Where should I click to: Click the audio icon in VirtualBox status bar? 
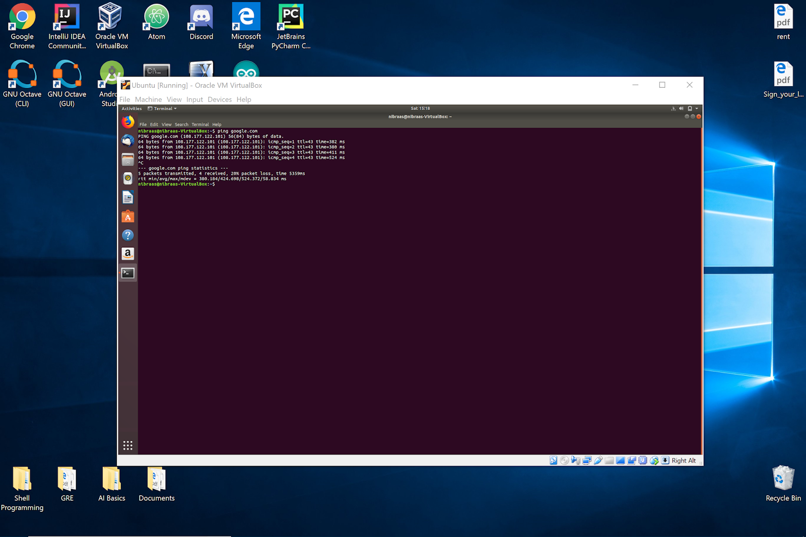(x=576, y=460)
